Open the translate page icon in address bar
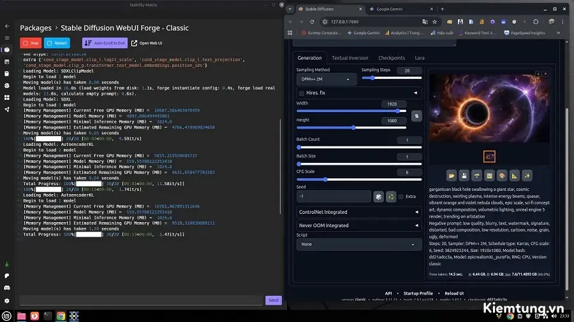This screenshot has height=322, width=574. click(x=425, y=22)
